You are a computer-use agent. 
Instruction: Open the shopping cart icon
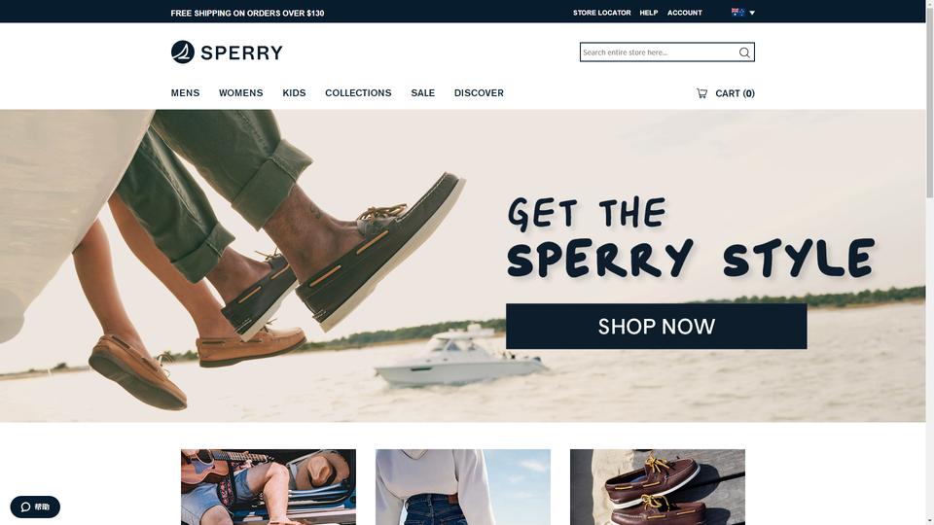[x=701, y=93]
